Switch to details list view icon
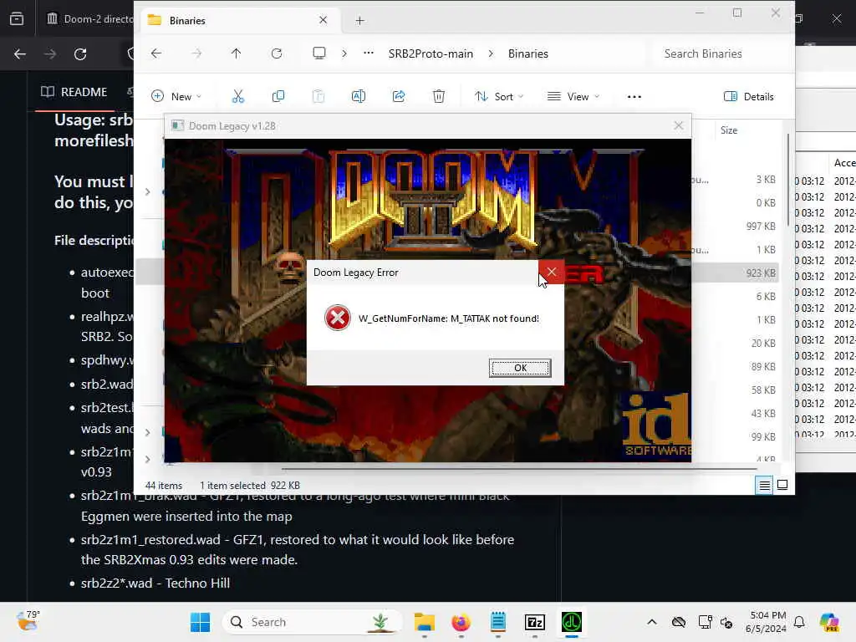Image resolution: width=856 pixels, height=642 pixels. point(764,485)
